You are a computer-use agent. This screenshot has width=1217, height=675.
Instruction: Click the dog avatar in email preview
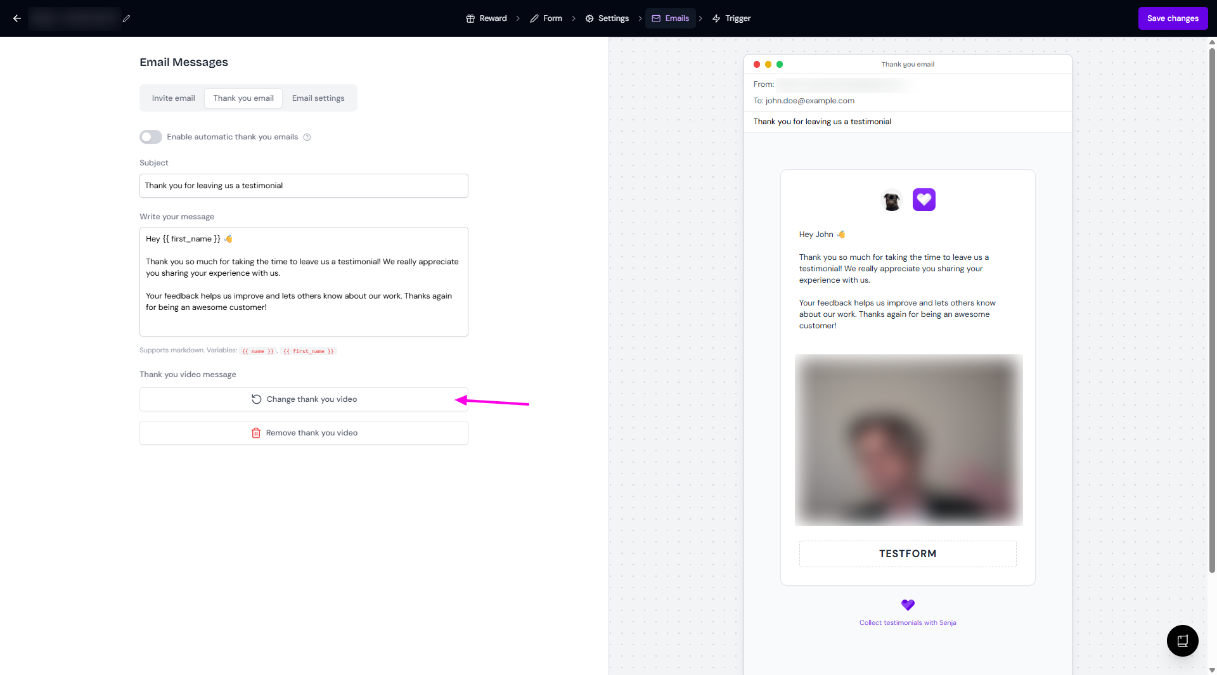click(x=891, y=200)
